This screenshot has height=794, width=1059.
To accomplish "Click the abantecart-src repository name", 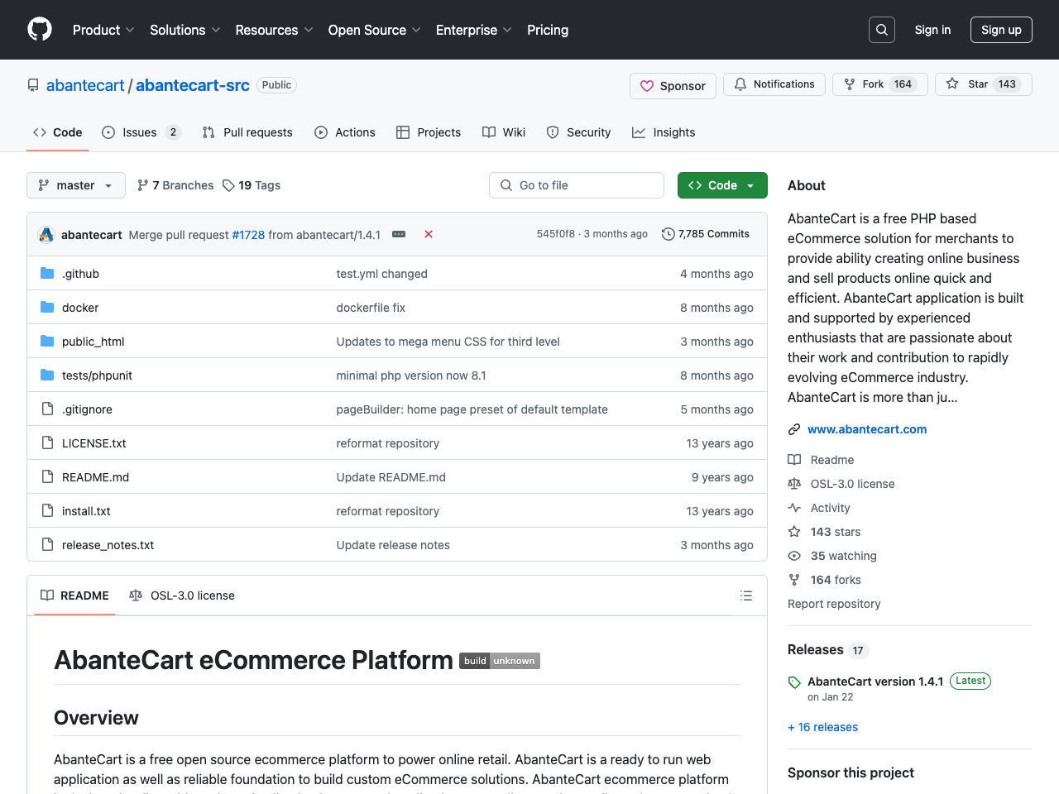I will click(x=193, y=85).
